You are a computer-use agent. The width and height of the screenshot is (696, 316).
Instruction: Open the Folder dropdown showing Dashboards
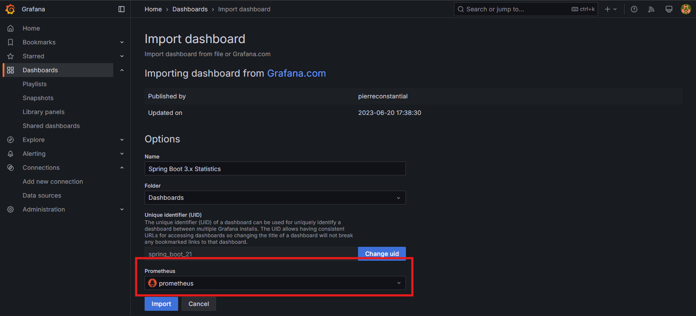tap(275, 198)
